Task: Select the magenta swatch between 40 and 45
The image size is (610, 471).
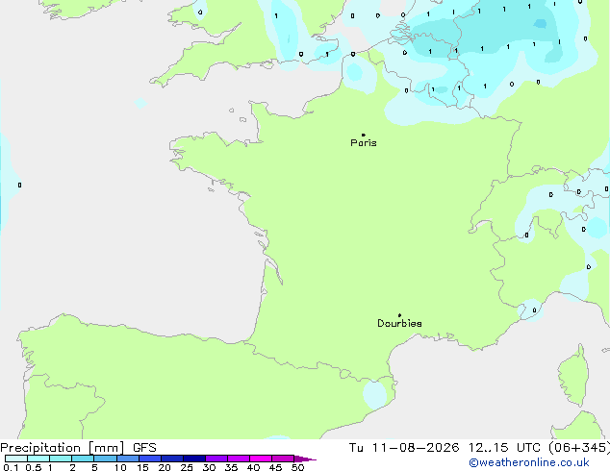Action: click(x=261, y=459)
